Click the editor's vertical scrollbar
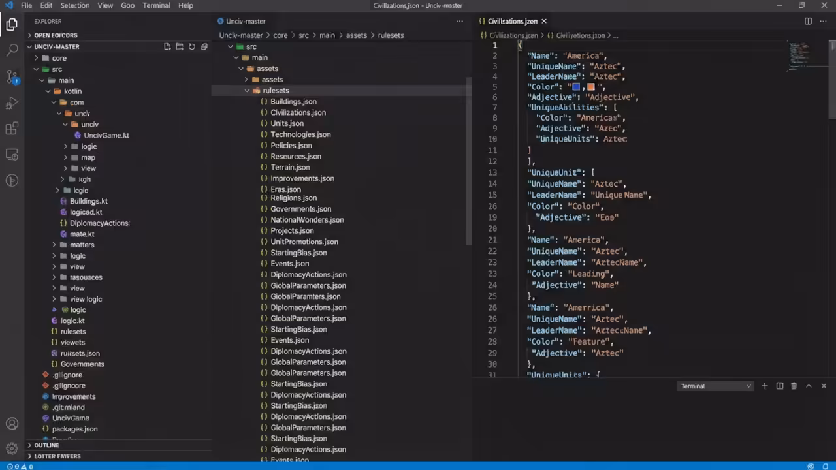Image resolution: width=836 pixels, height=470 pixels. (x=832, y=80)
